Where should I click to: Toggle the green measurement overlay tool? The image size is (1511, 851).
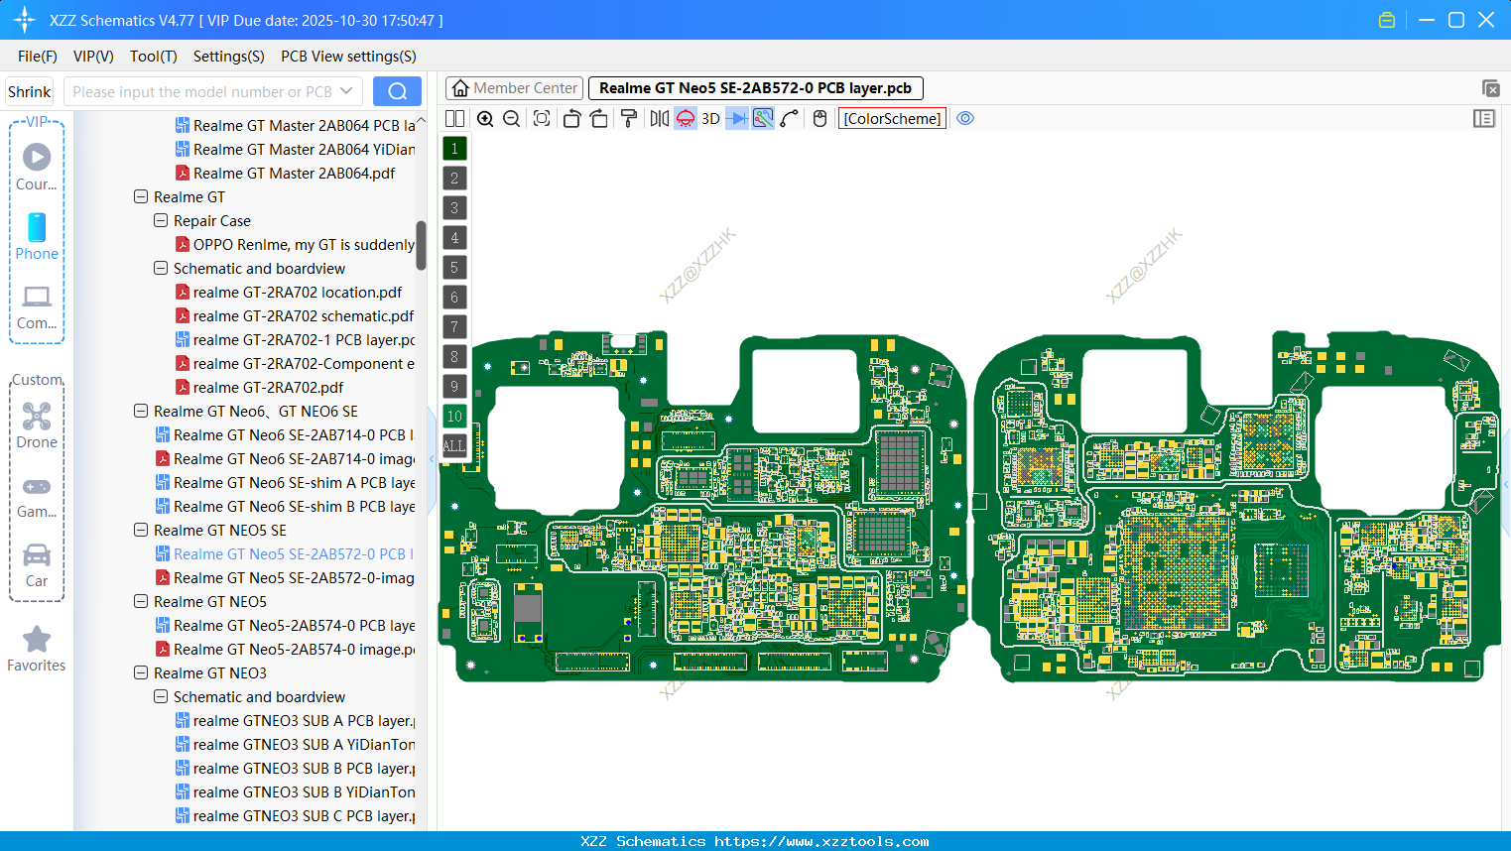[x=763, y=118]
